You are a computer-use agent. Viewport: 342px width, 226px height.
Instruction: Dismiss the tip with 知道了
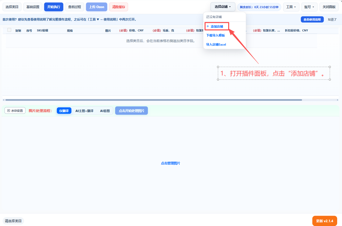click(x=332, y=20)
